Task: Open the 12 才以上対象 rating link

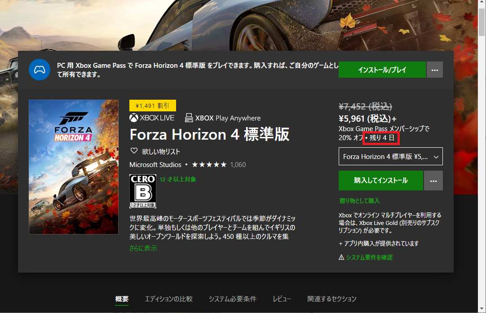Action: click(x=178, y=179)
